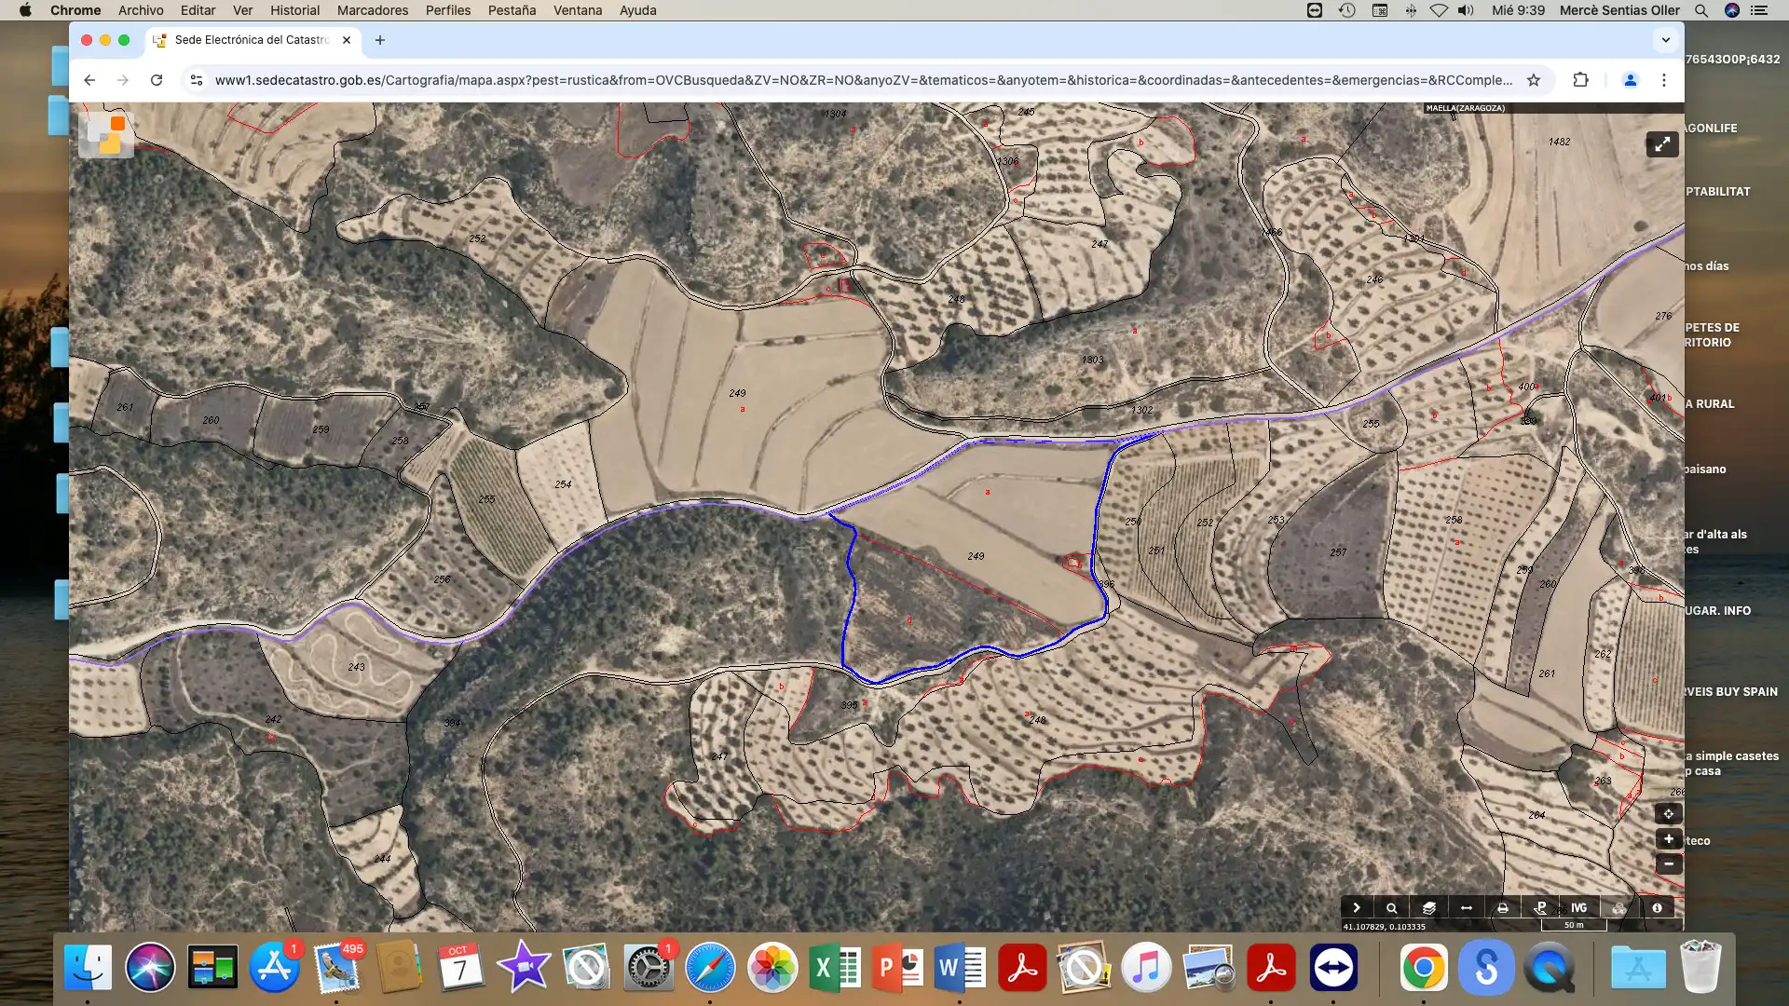Open macOS Control Center

coord(1759,10)
